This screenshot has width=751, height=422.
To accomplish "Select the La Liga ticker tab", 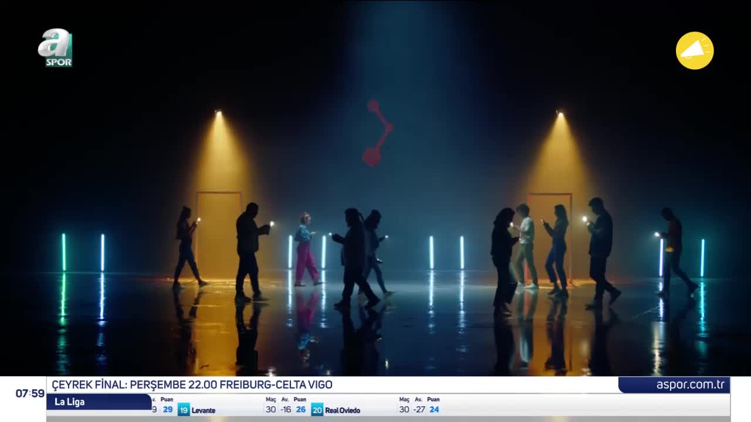I will pos(99,401).
